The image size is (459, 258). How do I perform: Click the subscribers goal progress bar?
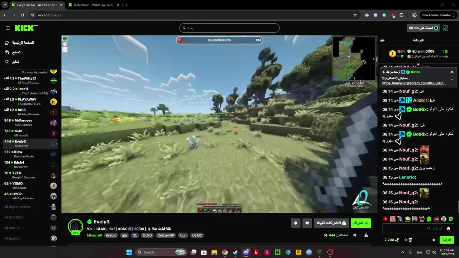(219, 40)
